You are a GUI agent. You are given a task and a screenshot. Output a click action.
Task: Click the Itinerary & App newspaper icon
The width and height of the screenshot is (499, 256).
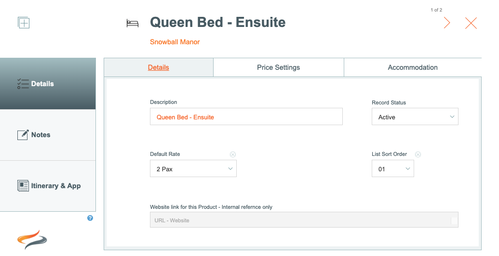tap(23, 186)
